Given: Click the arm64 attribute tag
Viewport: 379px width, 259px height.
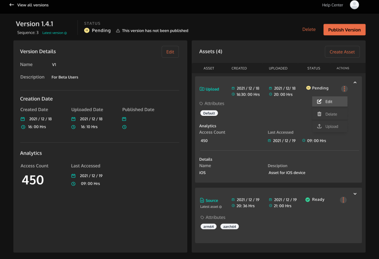Looking at the screenshot, I should point(208,226).
